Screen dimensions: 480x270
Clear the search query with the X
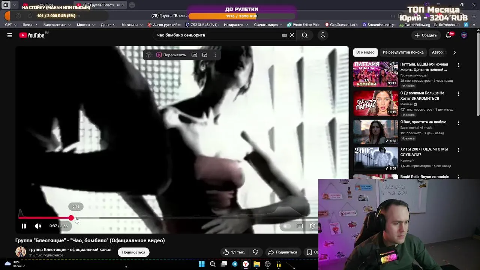[x=292, y=35]
